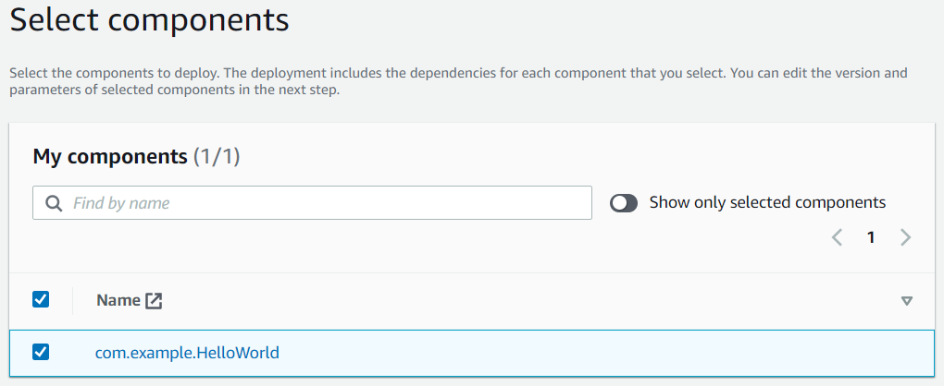Click the Show only selected components label
The width and height of the screenshot is (944, 386).
click(x=767, y=203)
